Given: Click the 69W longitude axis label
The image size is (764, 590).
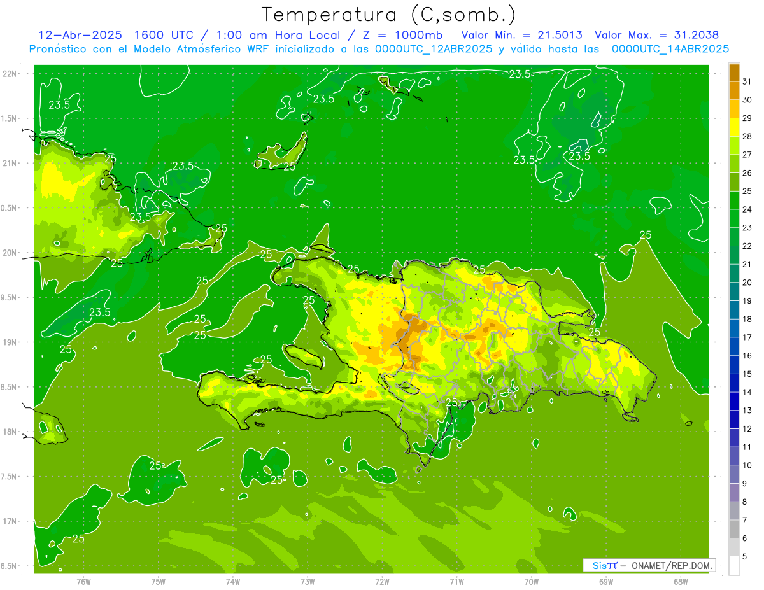Looking at the screenshot, I should pyautogui.click(x=605, y=581).
